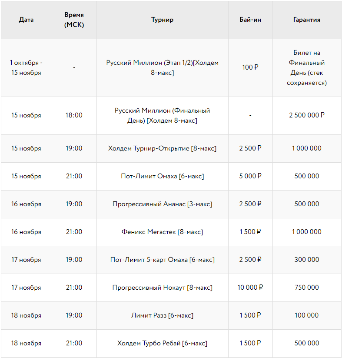The width and height of the screenshot is (342, 358).
Task: Click the Время (МСК) column header
Action: [x=74, y=20]
